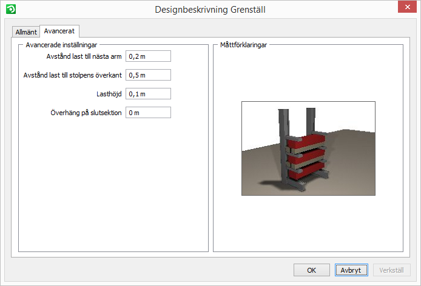Click the Lasthöjd label

(x=109, y=94)
